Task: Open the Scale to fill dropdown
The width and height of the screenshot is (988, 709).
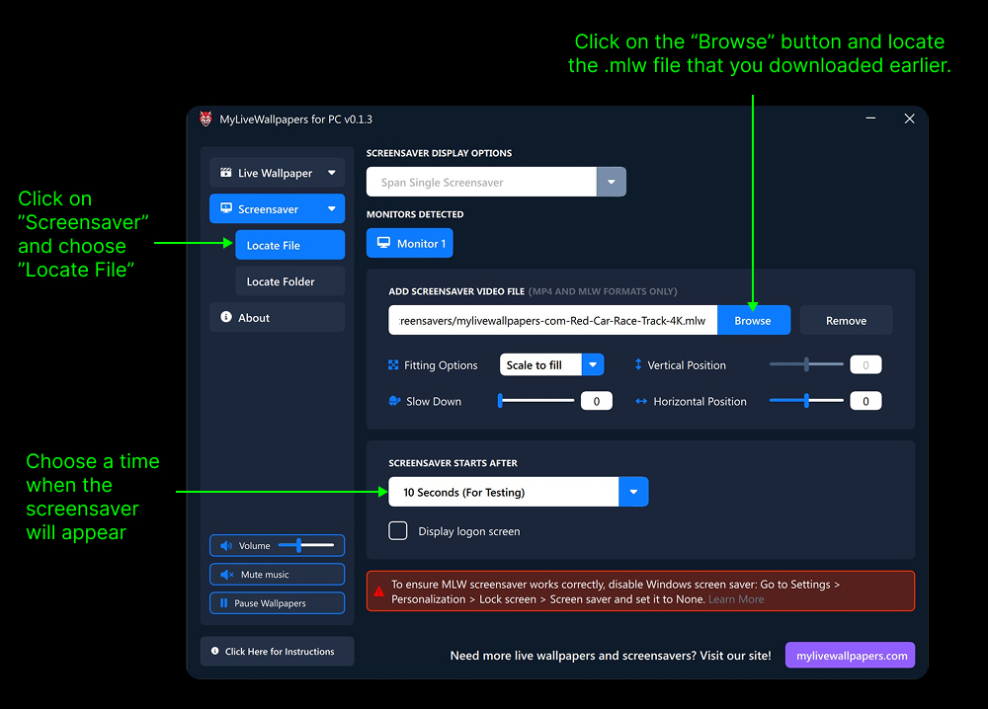Action: point(592,365)
